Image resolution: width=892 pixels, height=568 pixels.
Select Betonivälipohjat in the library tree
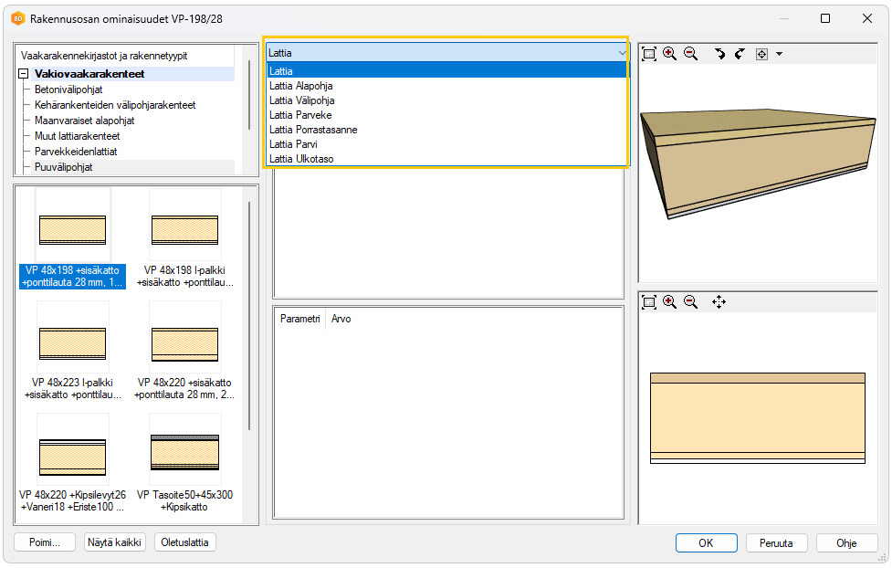click(x=68, y=89)
